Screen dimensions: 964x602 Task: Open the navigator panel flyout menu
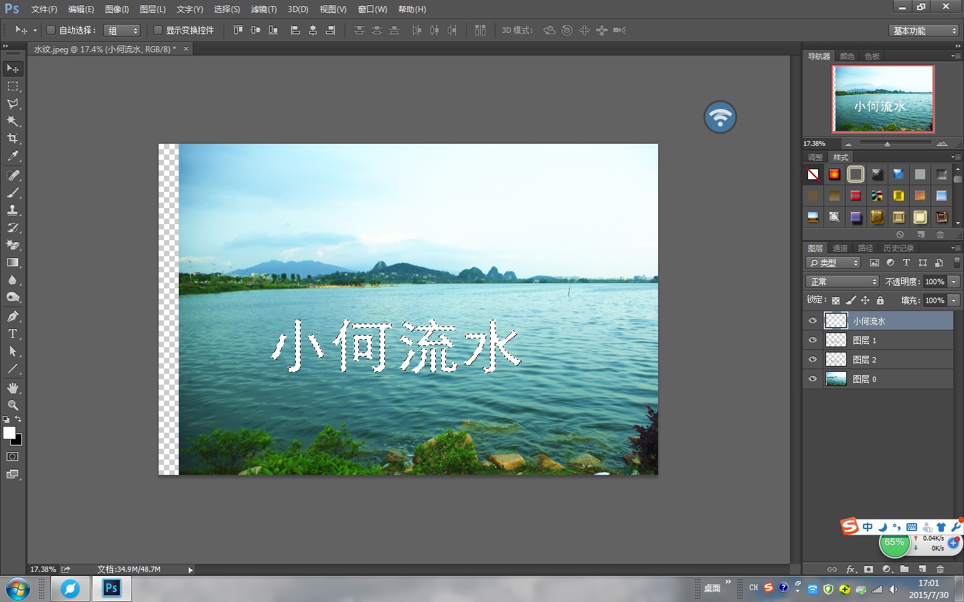(956, 56)
